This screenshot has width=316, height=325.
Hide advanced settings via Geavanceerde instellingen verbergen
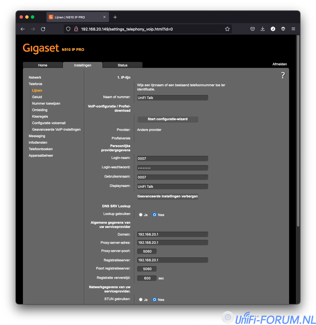(x=168, y=196)
